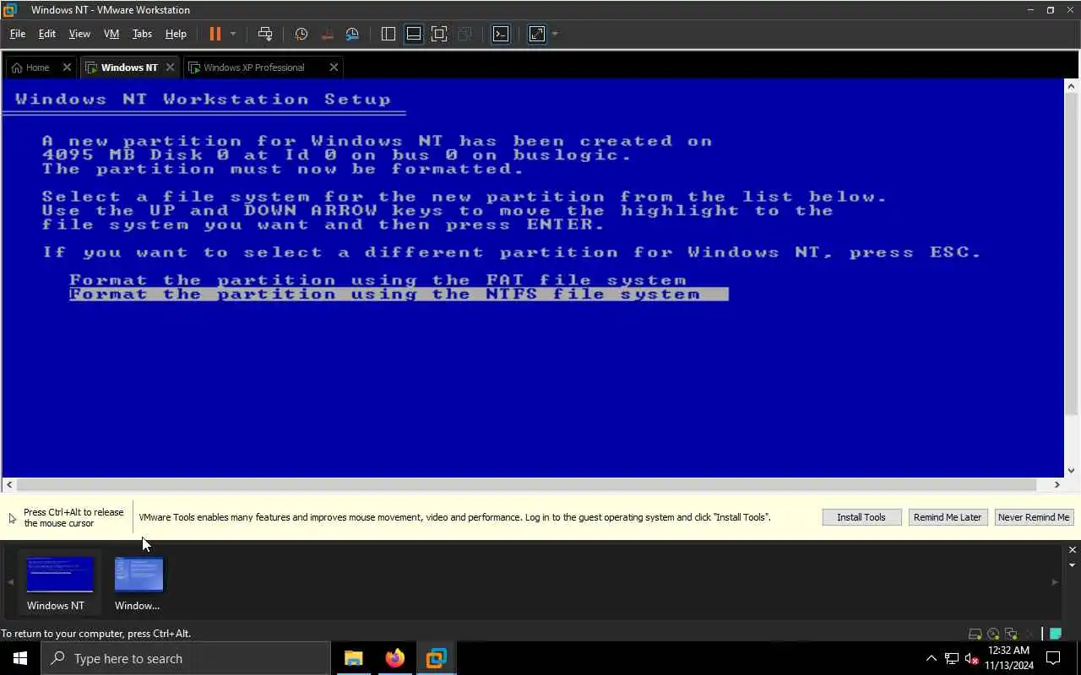Open the power options dropdown next to pause
The height and width of the screenshot is (675, 1081).
(x=233, y=34)
